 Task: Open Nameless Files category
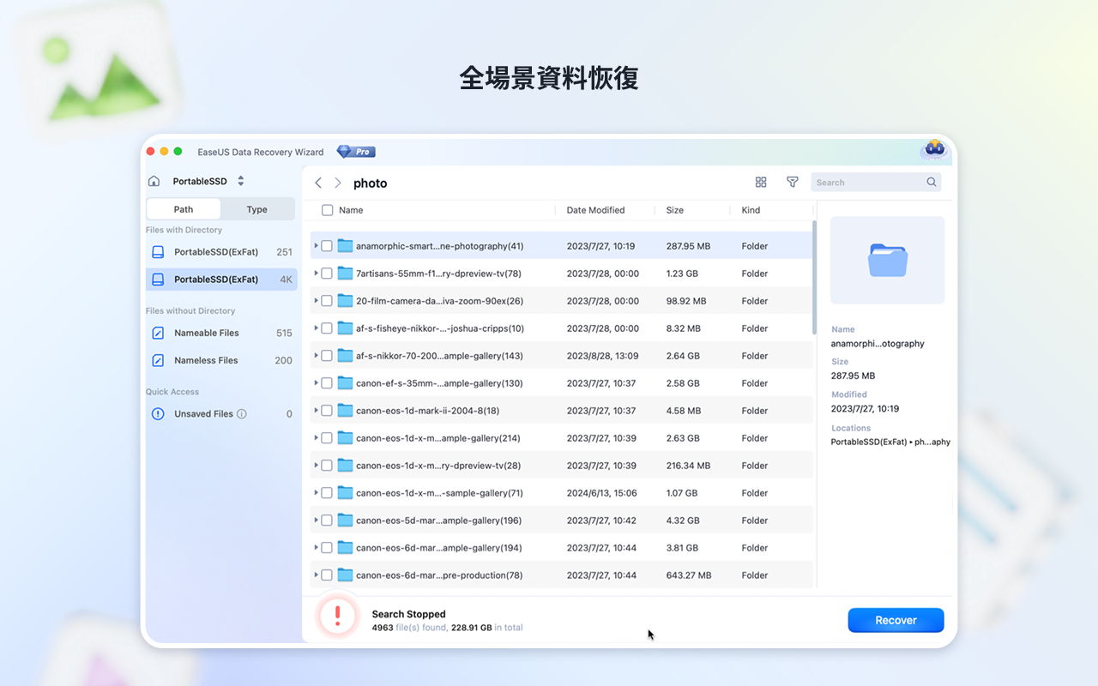[x=221, y=360]
